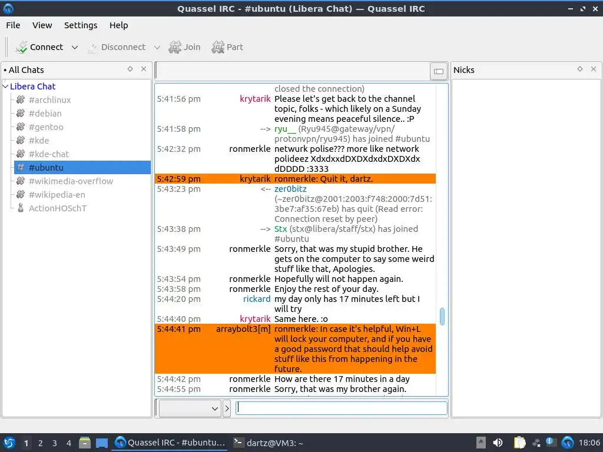The width and height of the screenshot is (603, 452).
Task: Switch to #kde-chat channel
Action: pos(49,154)
